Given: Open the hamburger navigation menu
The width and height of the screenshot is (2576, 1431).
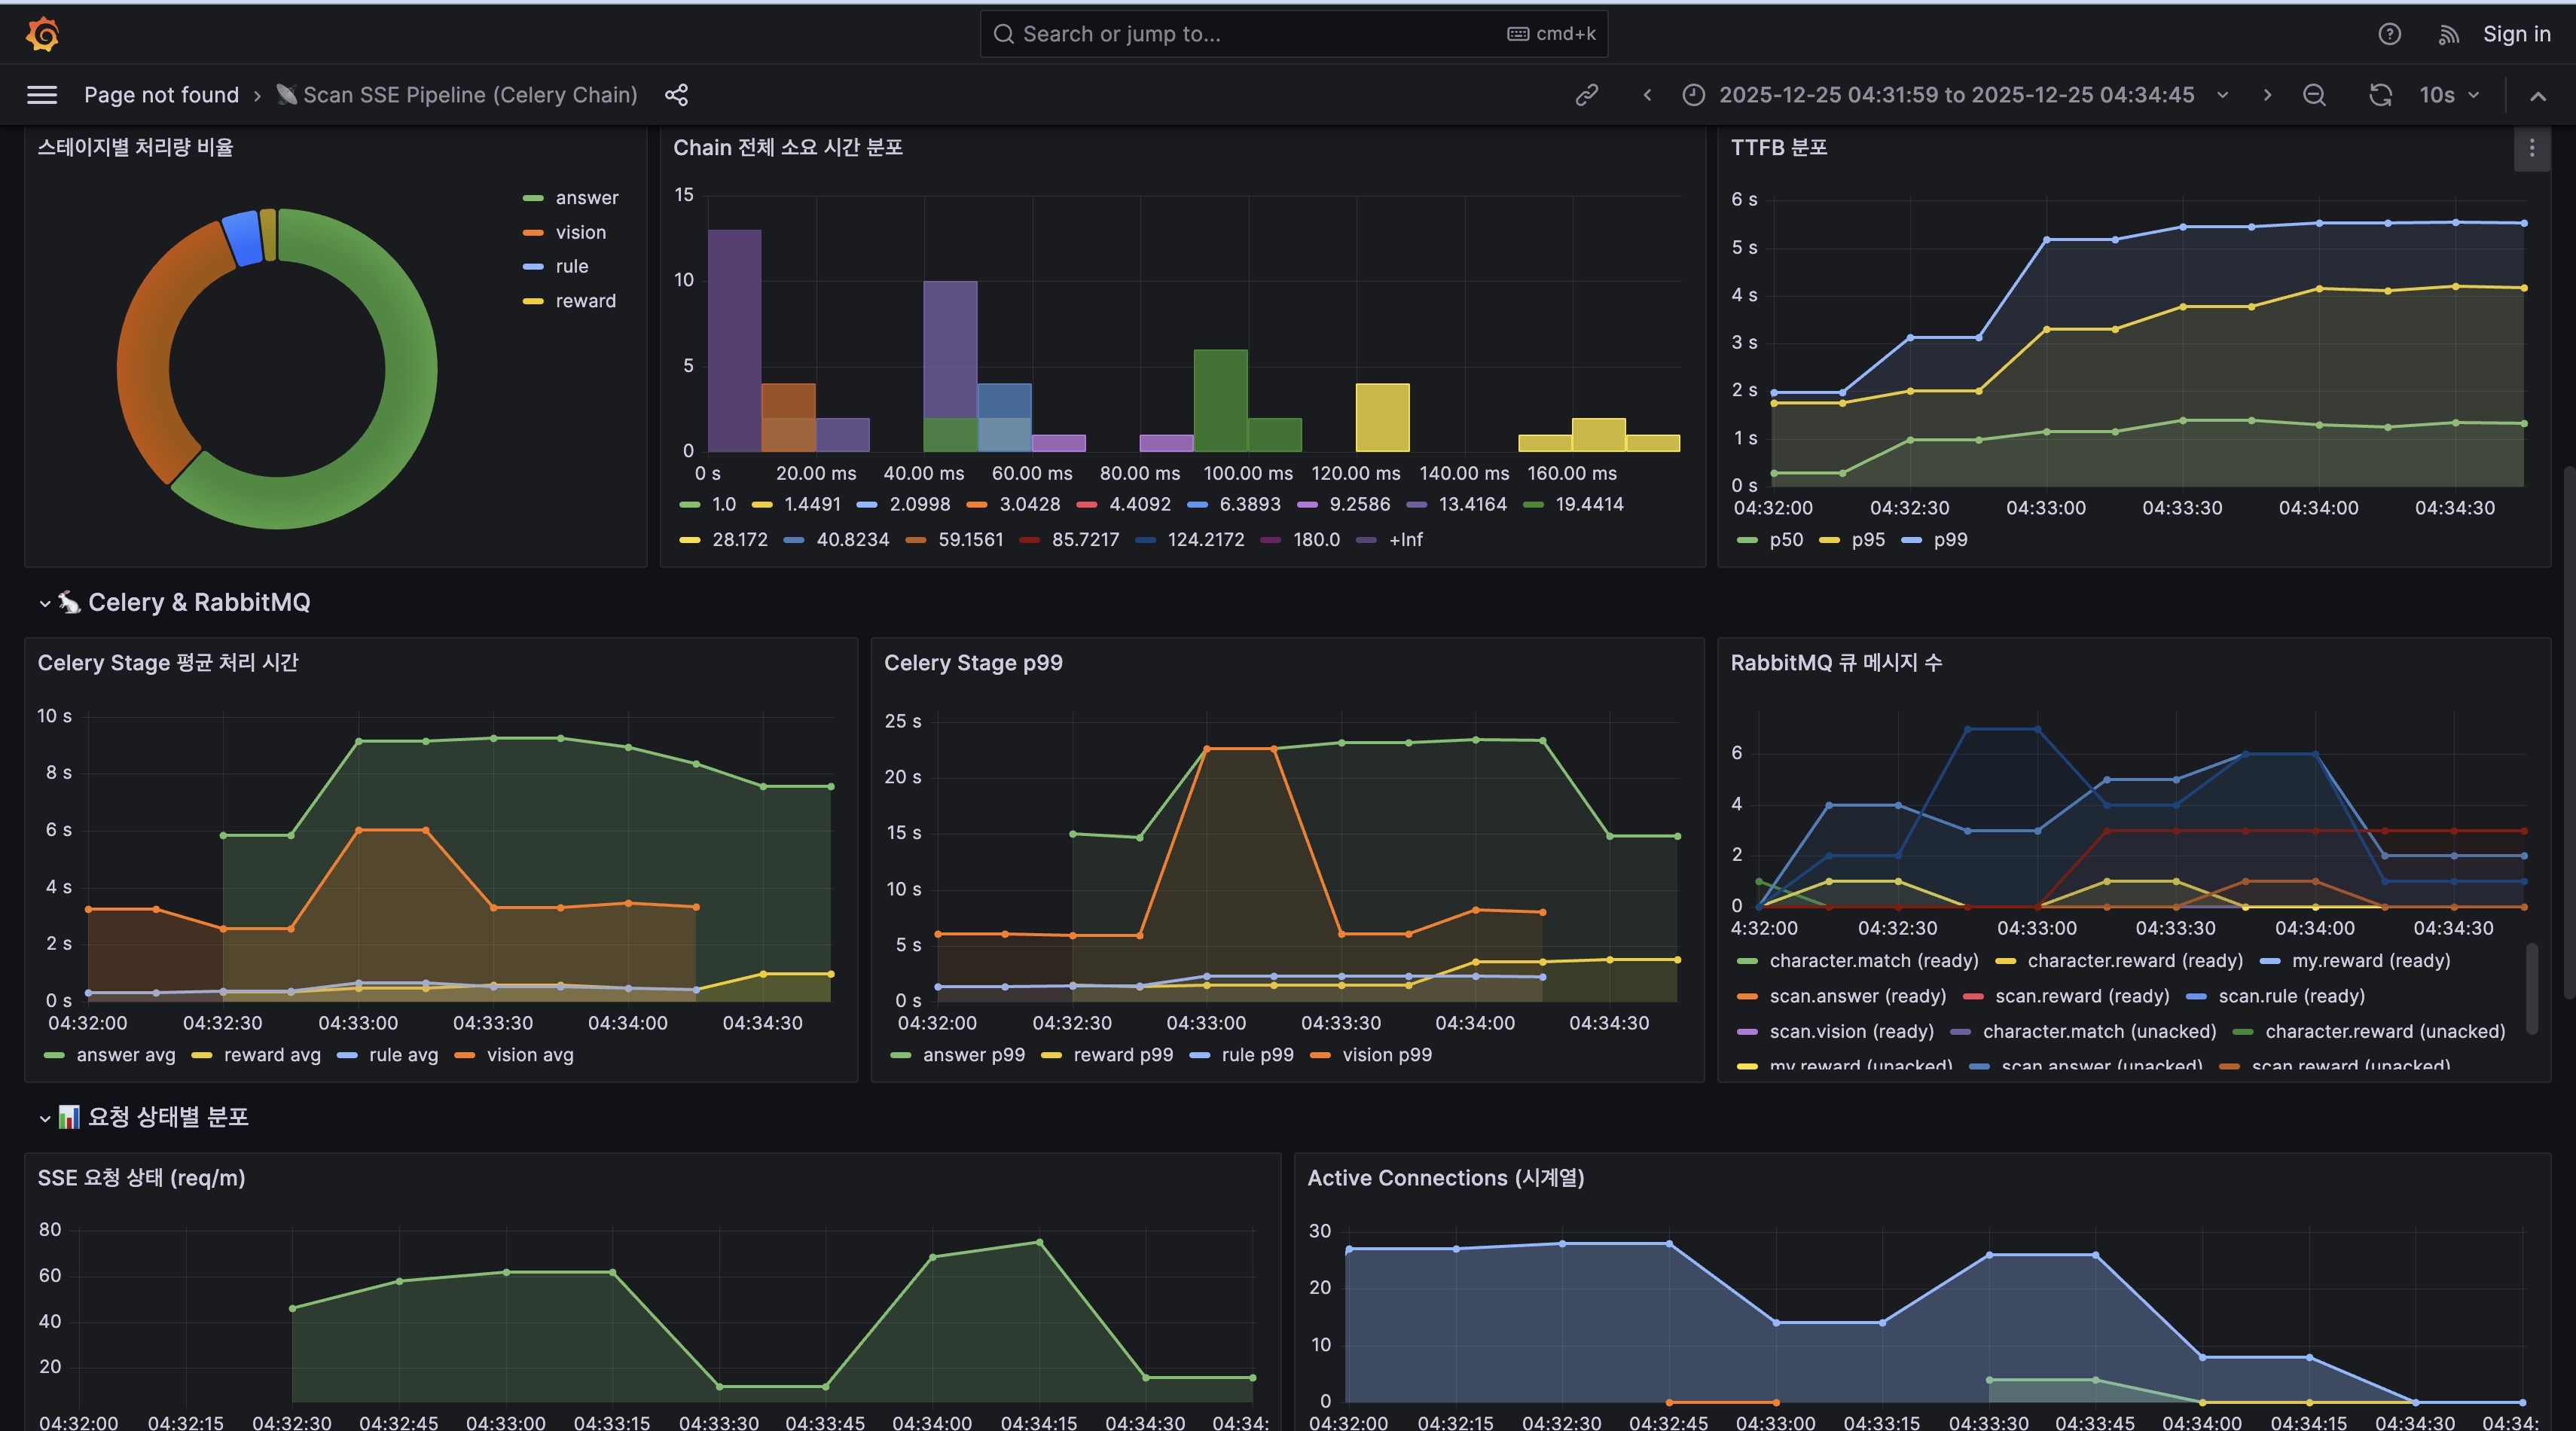Looking at the screenshot, I should (x=42, y=95).
